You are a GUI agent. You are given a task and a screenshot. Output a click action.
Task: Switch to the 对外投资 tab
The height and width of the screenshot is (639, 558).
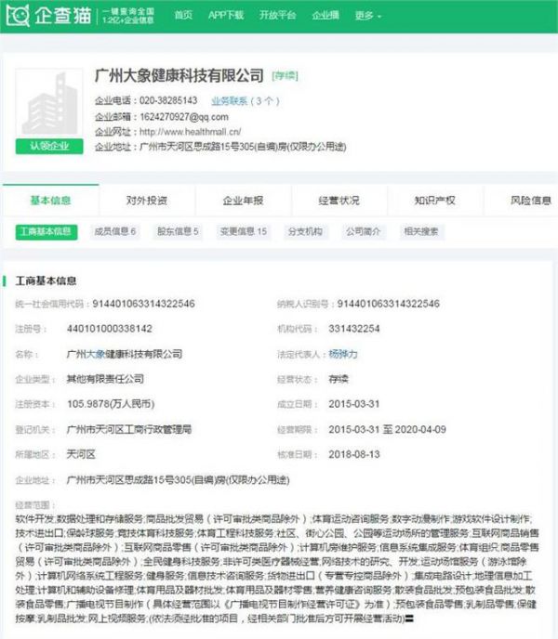(x=147, y=200)
